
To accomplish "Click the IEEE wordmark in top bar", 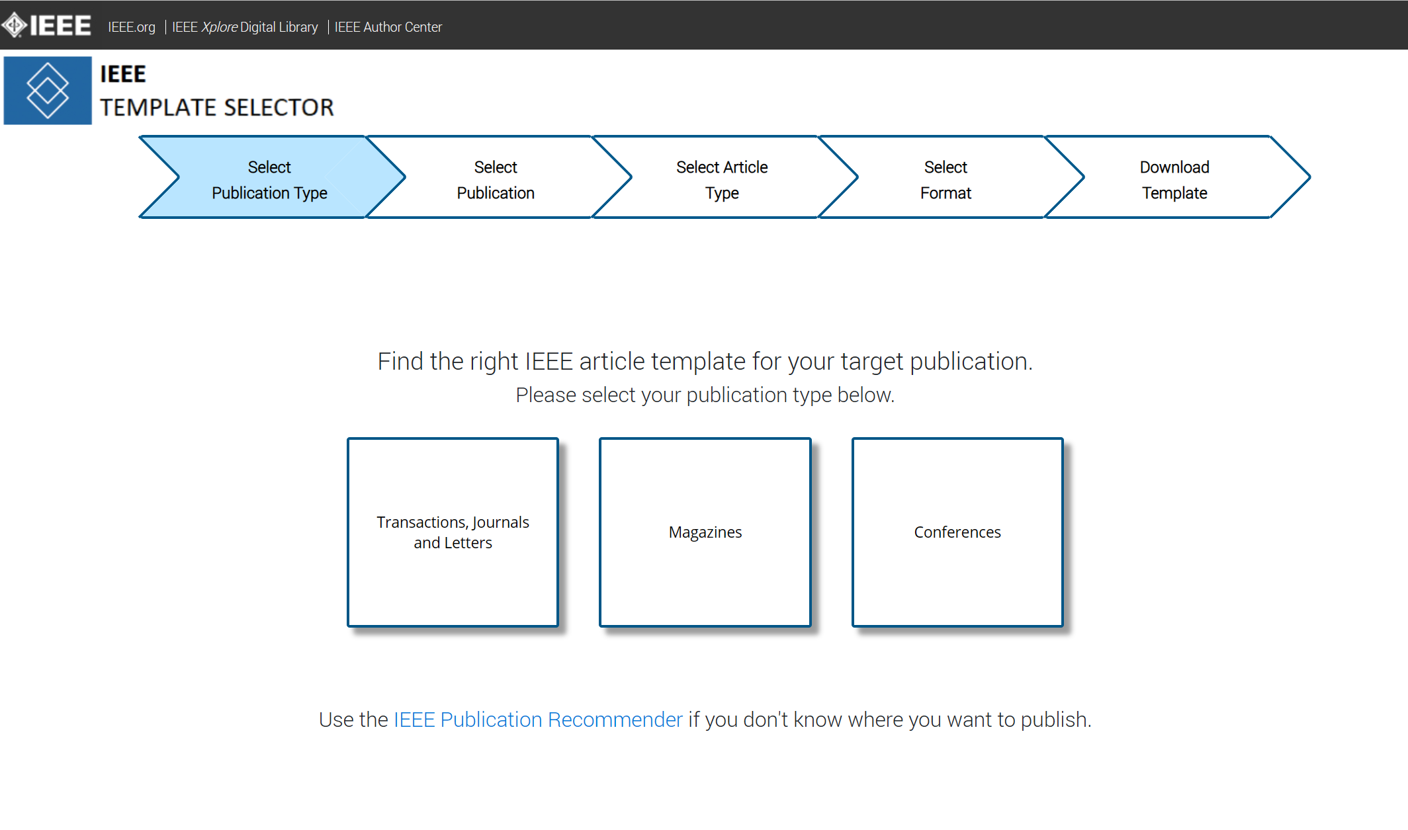I will (x=60, y=26).
